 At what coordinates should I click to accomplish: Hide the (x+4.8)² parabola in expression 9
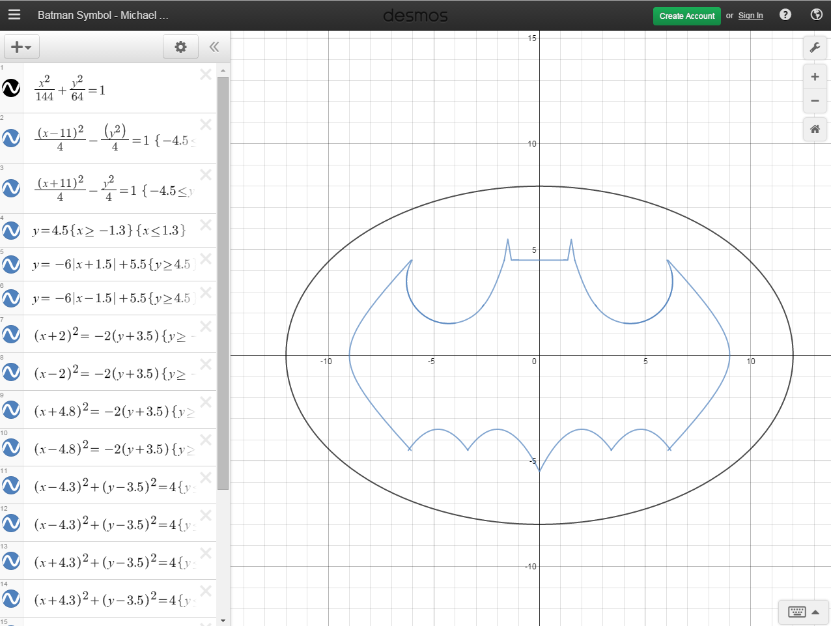(11, 410)
